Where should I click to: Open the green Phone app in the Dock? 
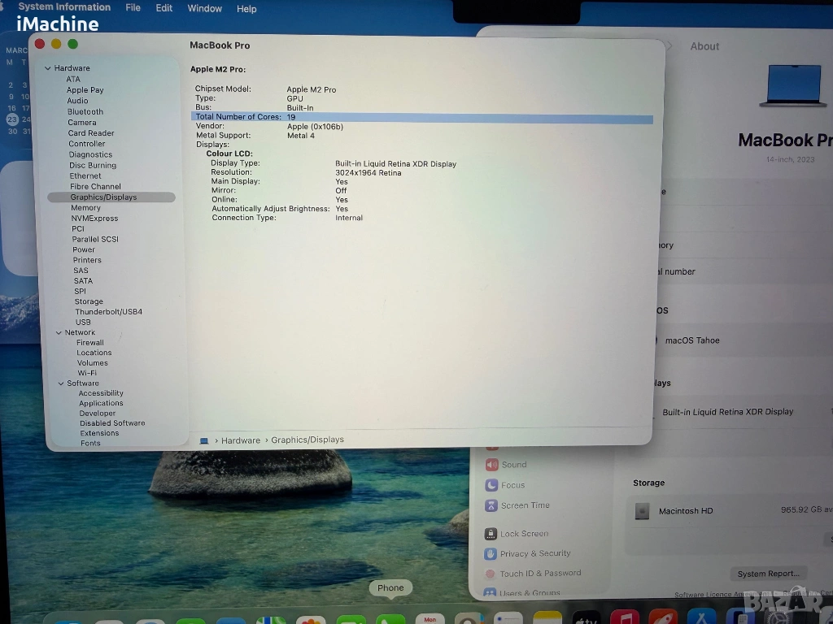tap(390, 617)
